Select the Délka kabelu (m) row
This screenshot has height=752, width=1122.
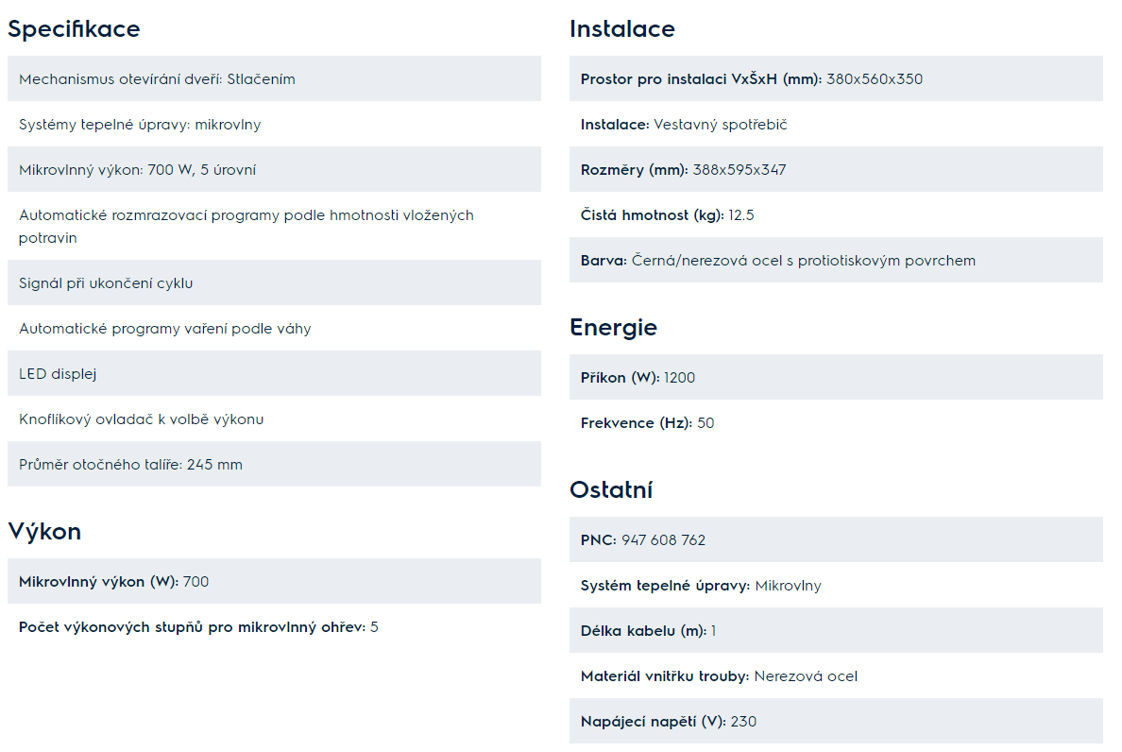pos(836,630)
